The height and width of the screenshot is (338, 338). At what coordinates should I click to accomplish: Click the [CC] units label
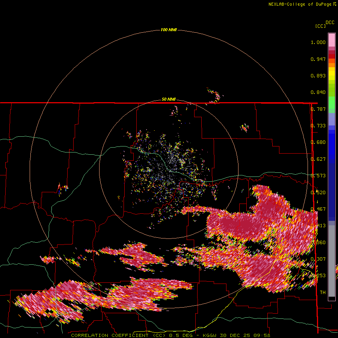coord(320,26)
